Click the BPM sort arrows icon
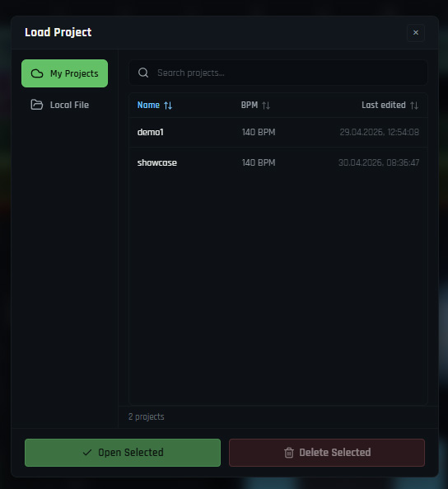 click(266, 106)
